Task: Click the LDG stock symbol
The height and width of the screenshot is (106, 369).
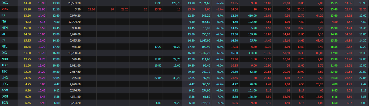Action: [5, 84]
